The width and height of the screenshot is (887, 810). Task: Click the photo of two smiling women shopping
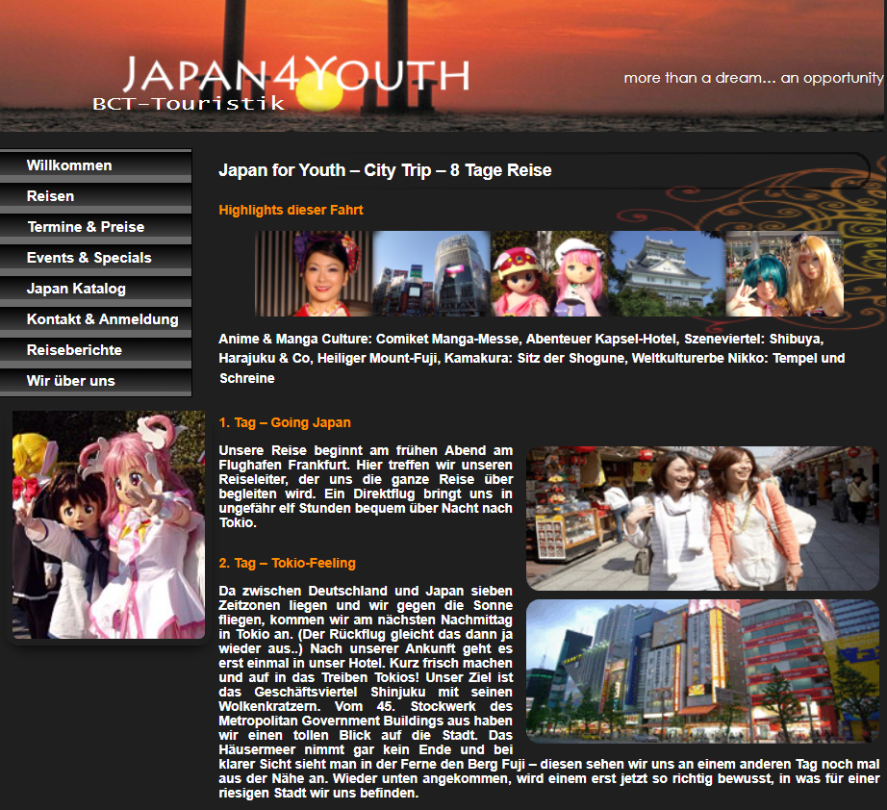tap(702, 519)
